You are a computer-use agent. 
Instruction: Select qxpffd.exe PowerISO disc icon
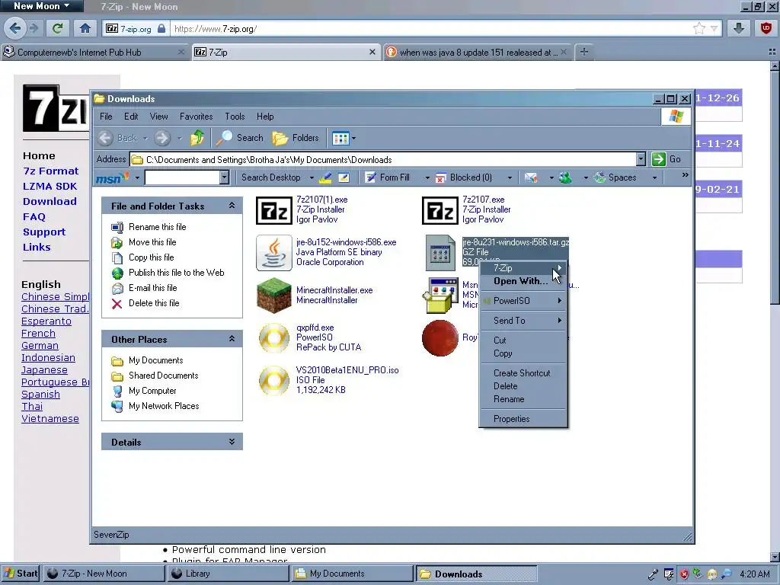274,337
